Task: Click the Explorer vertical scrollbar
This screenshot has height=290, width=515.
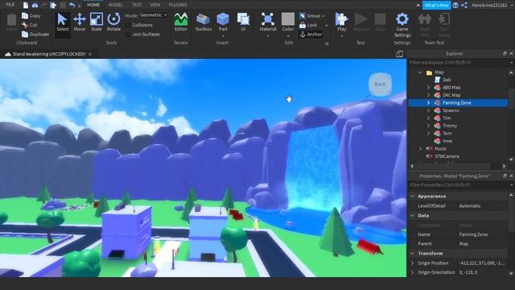Action: 511,98
